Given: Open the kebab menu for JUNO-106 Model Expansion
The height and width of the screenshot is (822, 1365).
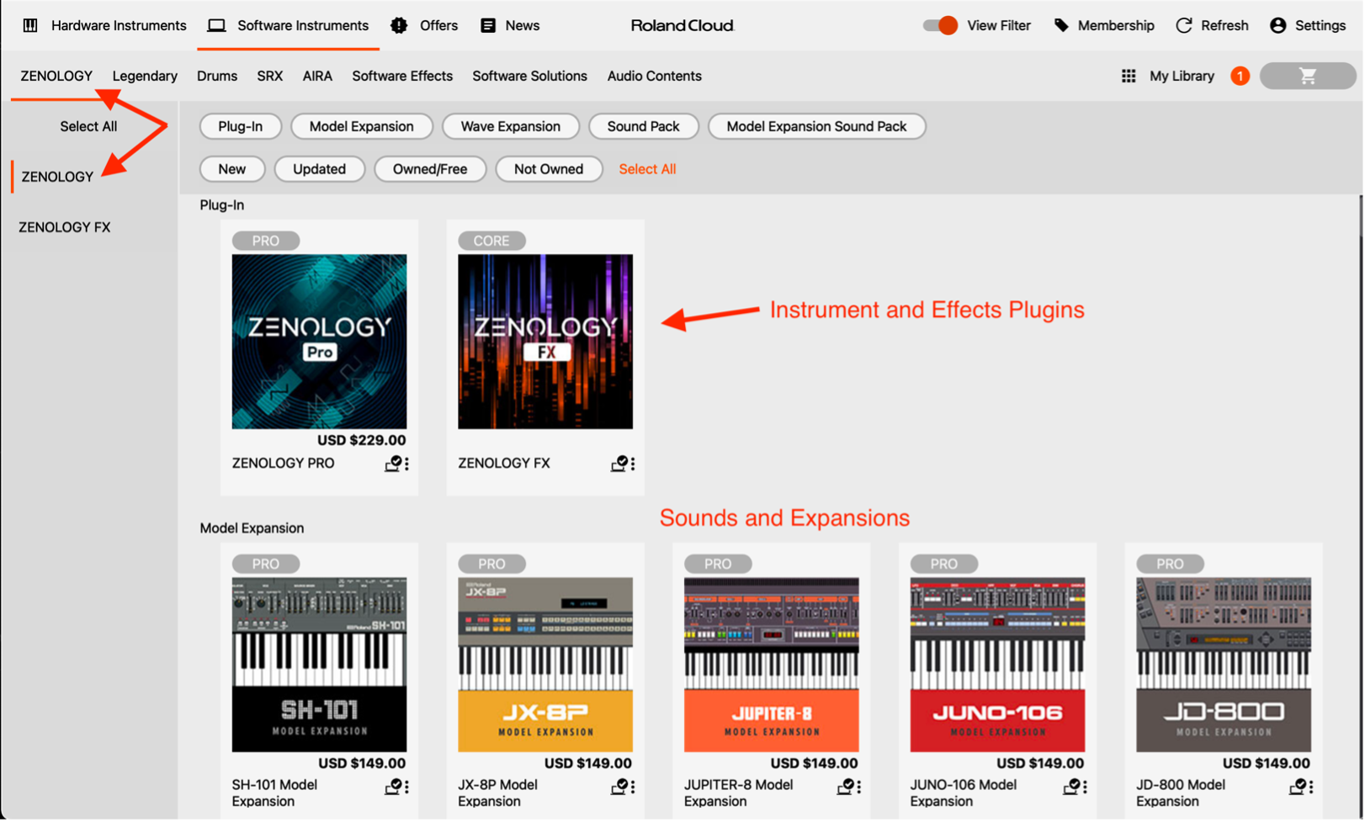Looking at the screenshot, I should coord(1085,787).
